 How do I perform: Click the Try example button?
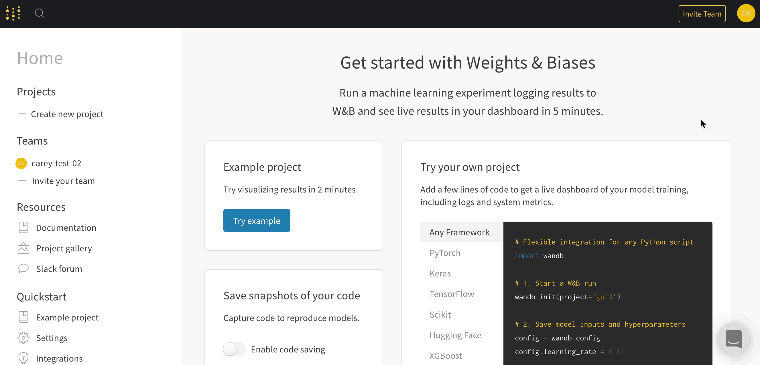pyautogui.click(x=257, y=220)
